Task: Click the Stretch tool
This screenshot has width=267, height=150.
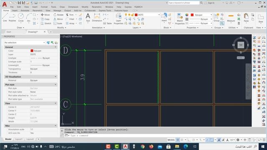Action: tap(46, 23)
